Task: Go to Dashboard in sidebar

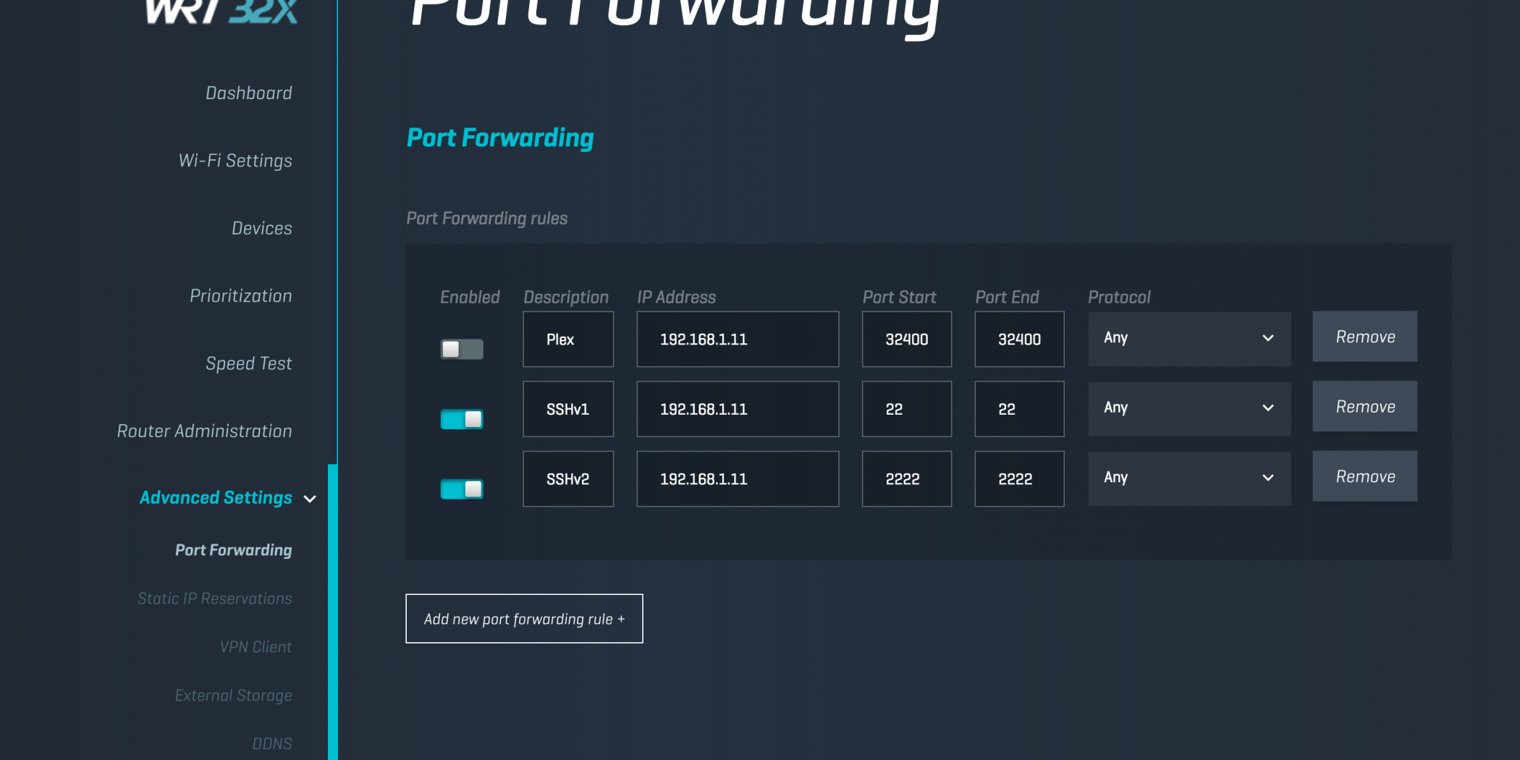Action: pyautogui.click(x=248, y=93)
